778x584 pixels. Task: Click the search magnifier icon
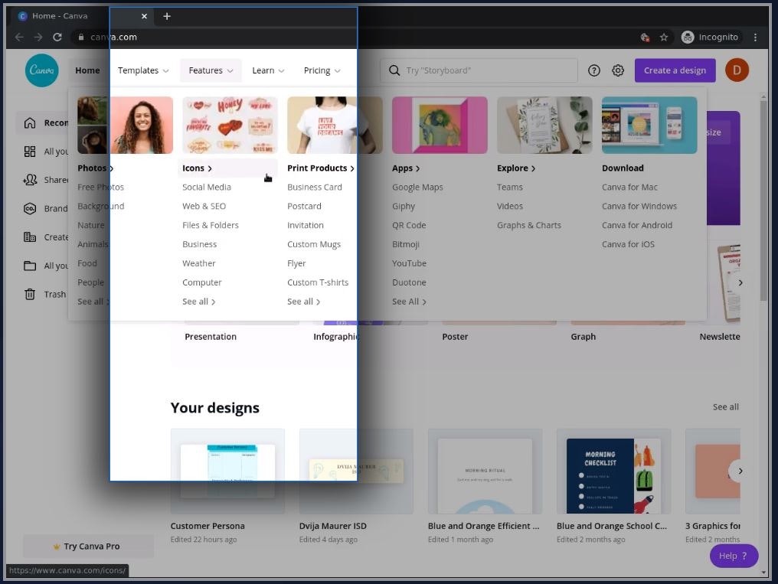click(394, 70)
